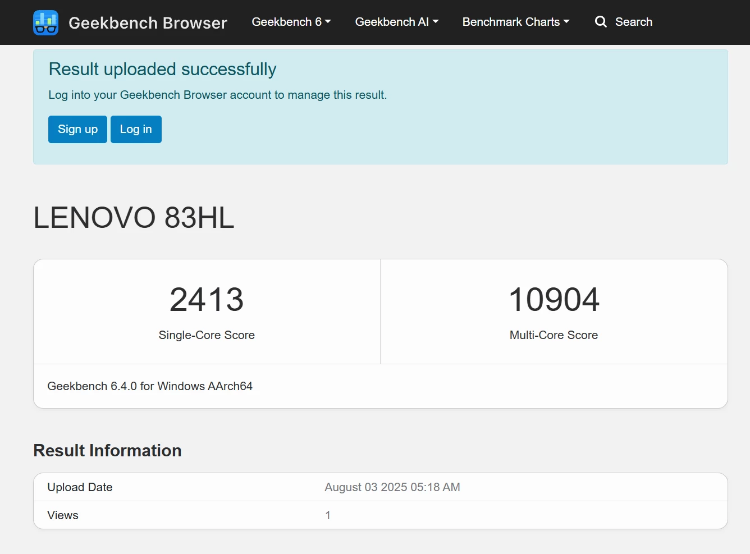Click the search magnifier icon

[601, 22]
